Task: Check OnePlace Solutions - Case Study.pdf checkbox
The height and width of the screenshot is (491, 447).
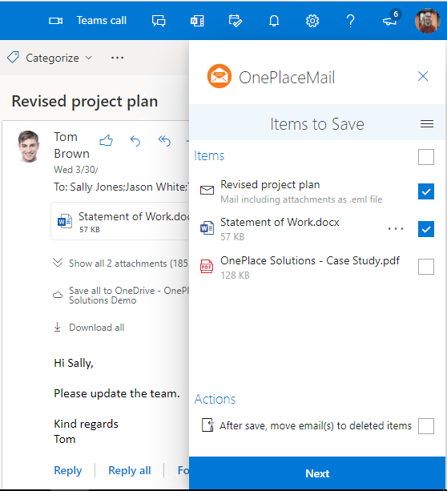Action: click(426, 267)
